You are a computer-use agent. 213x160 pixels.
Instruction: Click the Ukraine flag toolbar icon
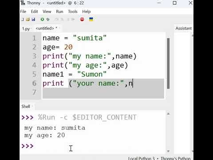click(x=91, y=19)
